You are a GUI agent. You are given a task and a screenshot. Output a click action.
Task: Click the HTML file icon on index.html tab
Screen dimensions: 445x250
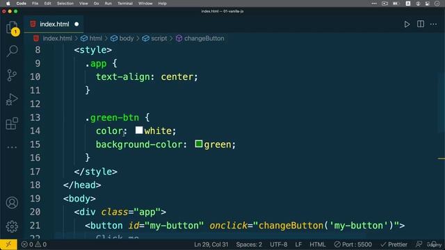click(x=33, y=24)
